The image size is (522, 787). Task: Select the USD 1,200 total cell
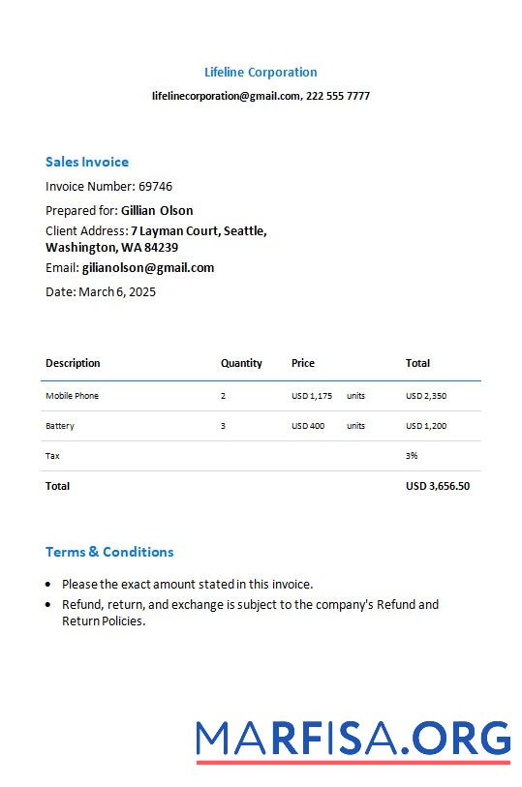(x=426, y=426)
